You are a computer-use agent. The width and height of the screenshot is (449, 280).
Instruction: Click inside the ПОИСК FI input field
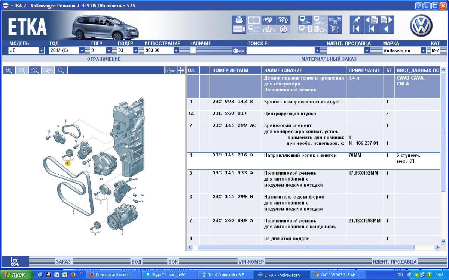(x=281, y=50)
